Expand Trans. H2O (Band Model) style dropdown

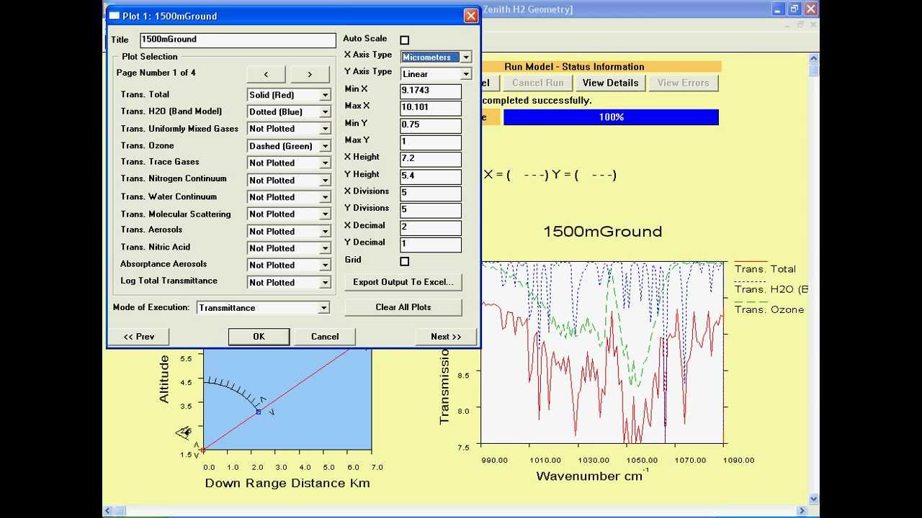pyautogui.click(x=325, y=112)
